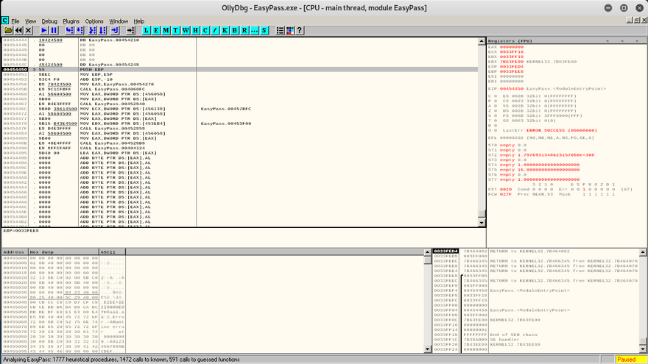Open References window with R button
This screenshot has width=648, height=364.
[x=244, y=31]
